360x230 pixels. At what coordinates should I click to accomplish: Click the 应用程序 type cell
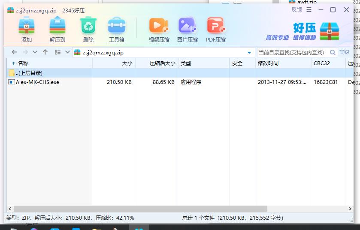[191, 82]
